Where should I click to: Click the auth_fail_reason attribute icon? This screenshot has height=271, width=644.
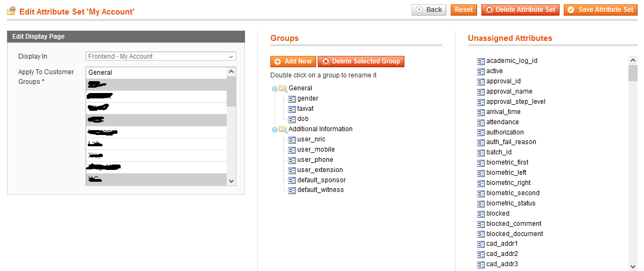[480, 142]
